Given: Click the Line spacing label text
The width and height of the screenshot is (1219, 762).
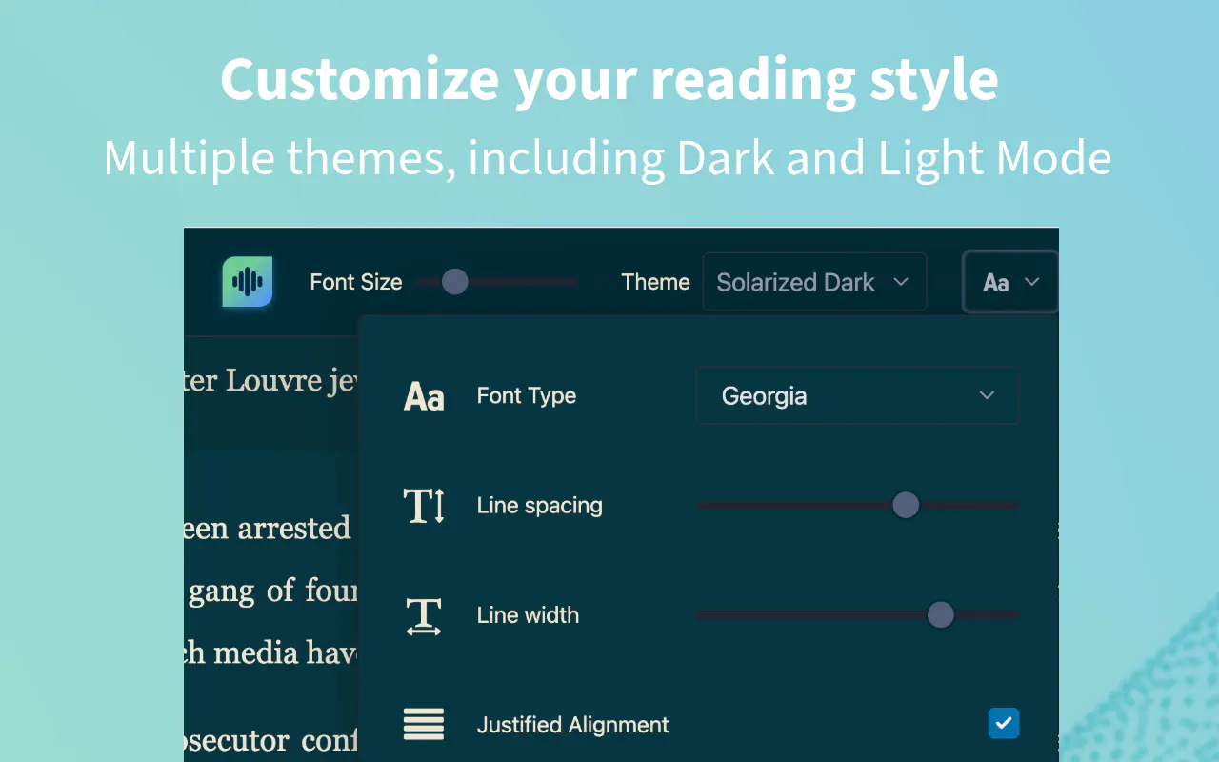Looking at the screenshot, I should pyautogui.click(x=539, y=505).
